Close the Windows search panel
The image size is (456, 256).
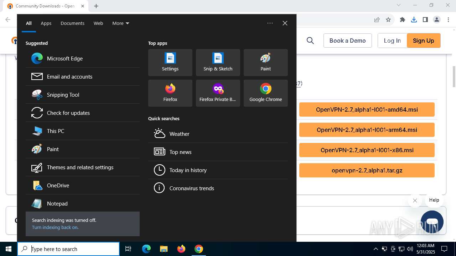coord(285,23)
